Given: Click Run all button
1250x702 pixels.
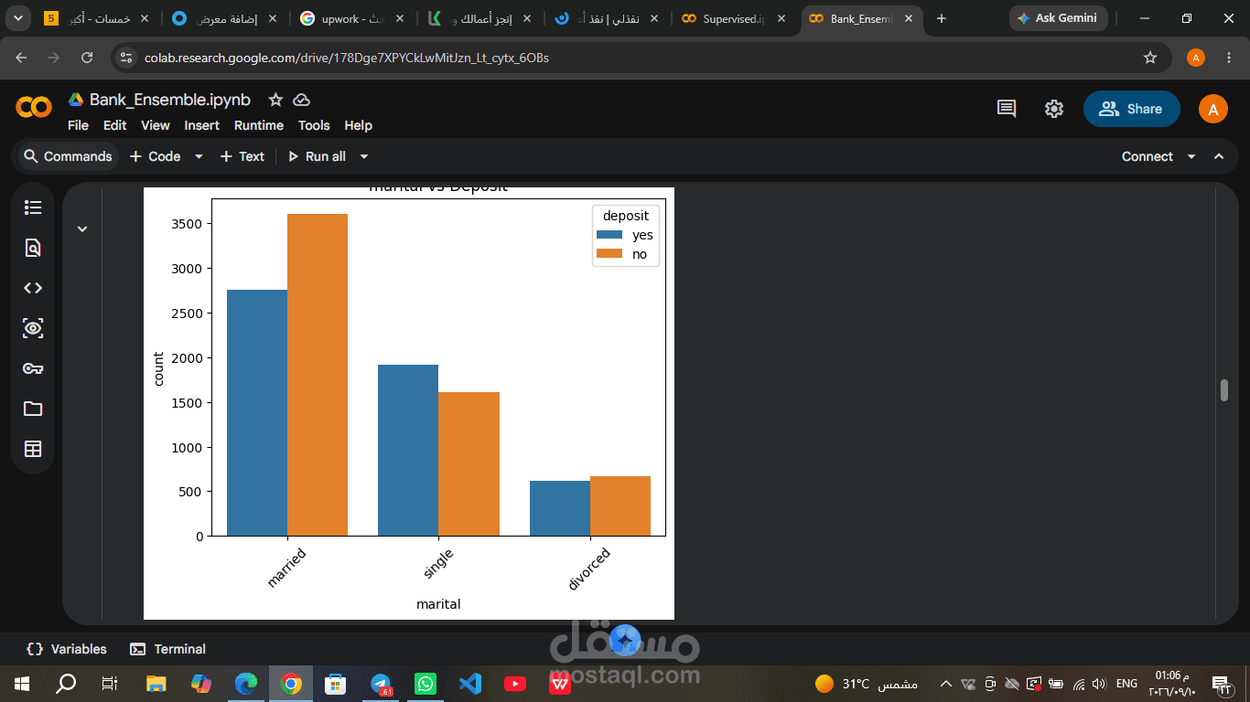Looking at the screenshot, I should pos(318,156).
